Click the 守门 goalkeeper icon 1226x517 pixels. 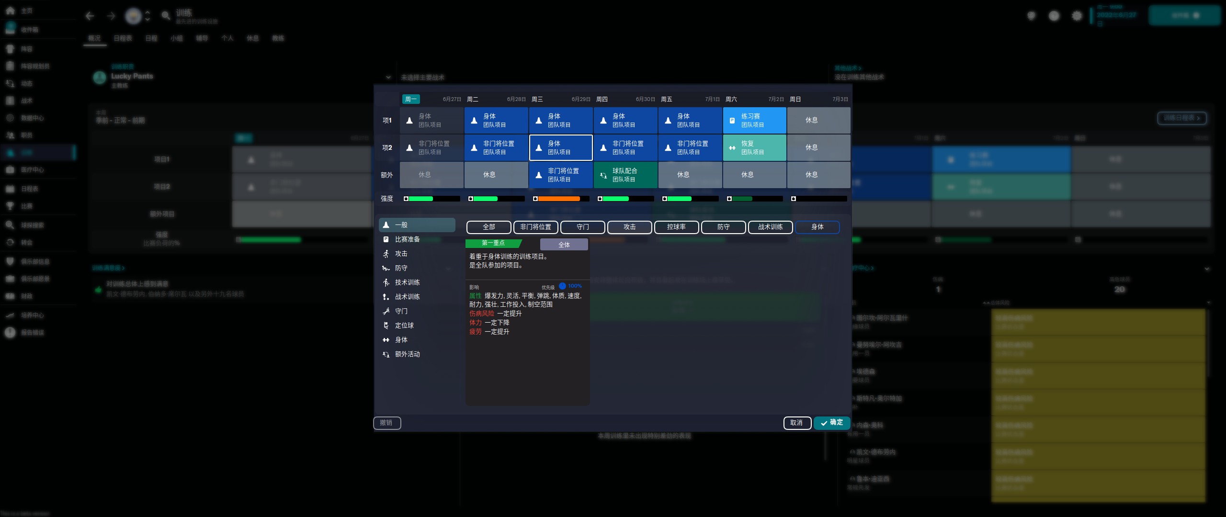[x=386, y=311]
